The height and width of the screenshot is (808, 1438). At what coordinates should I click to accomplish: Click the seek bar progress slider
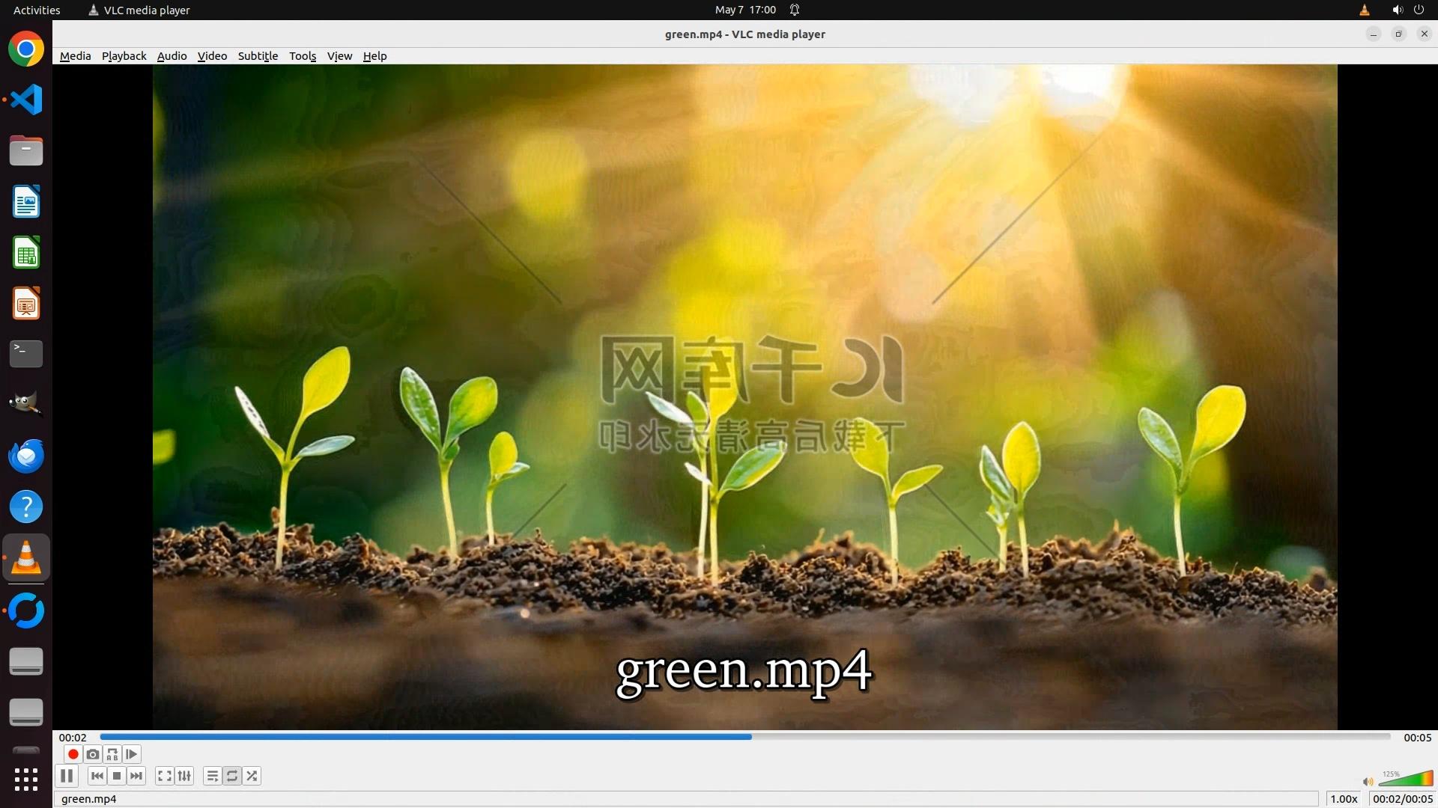pyautogui.click(x=744, y=737)
